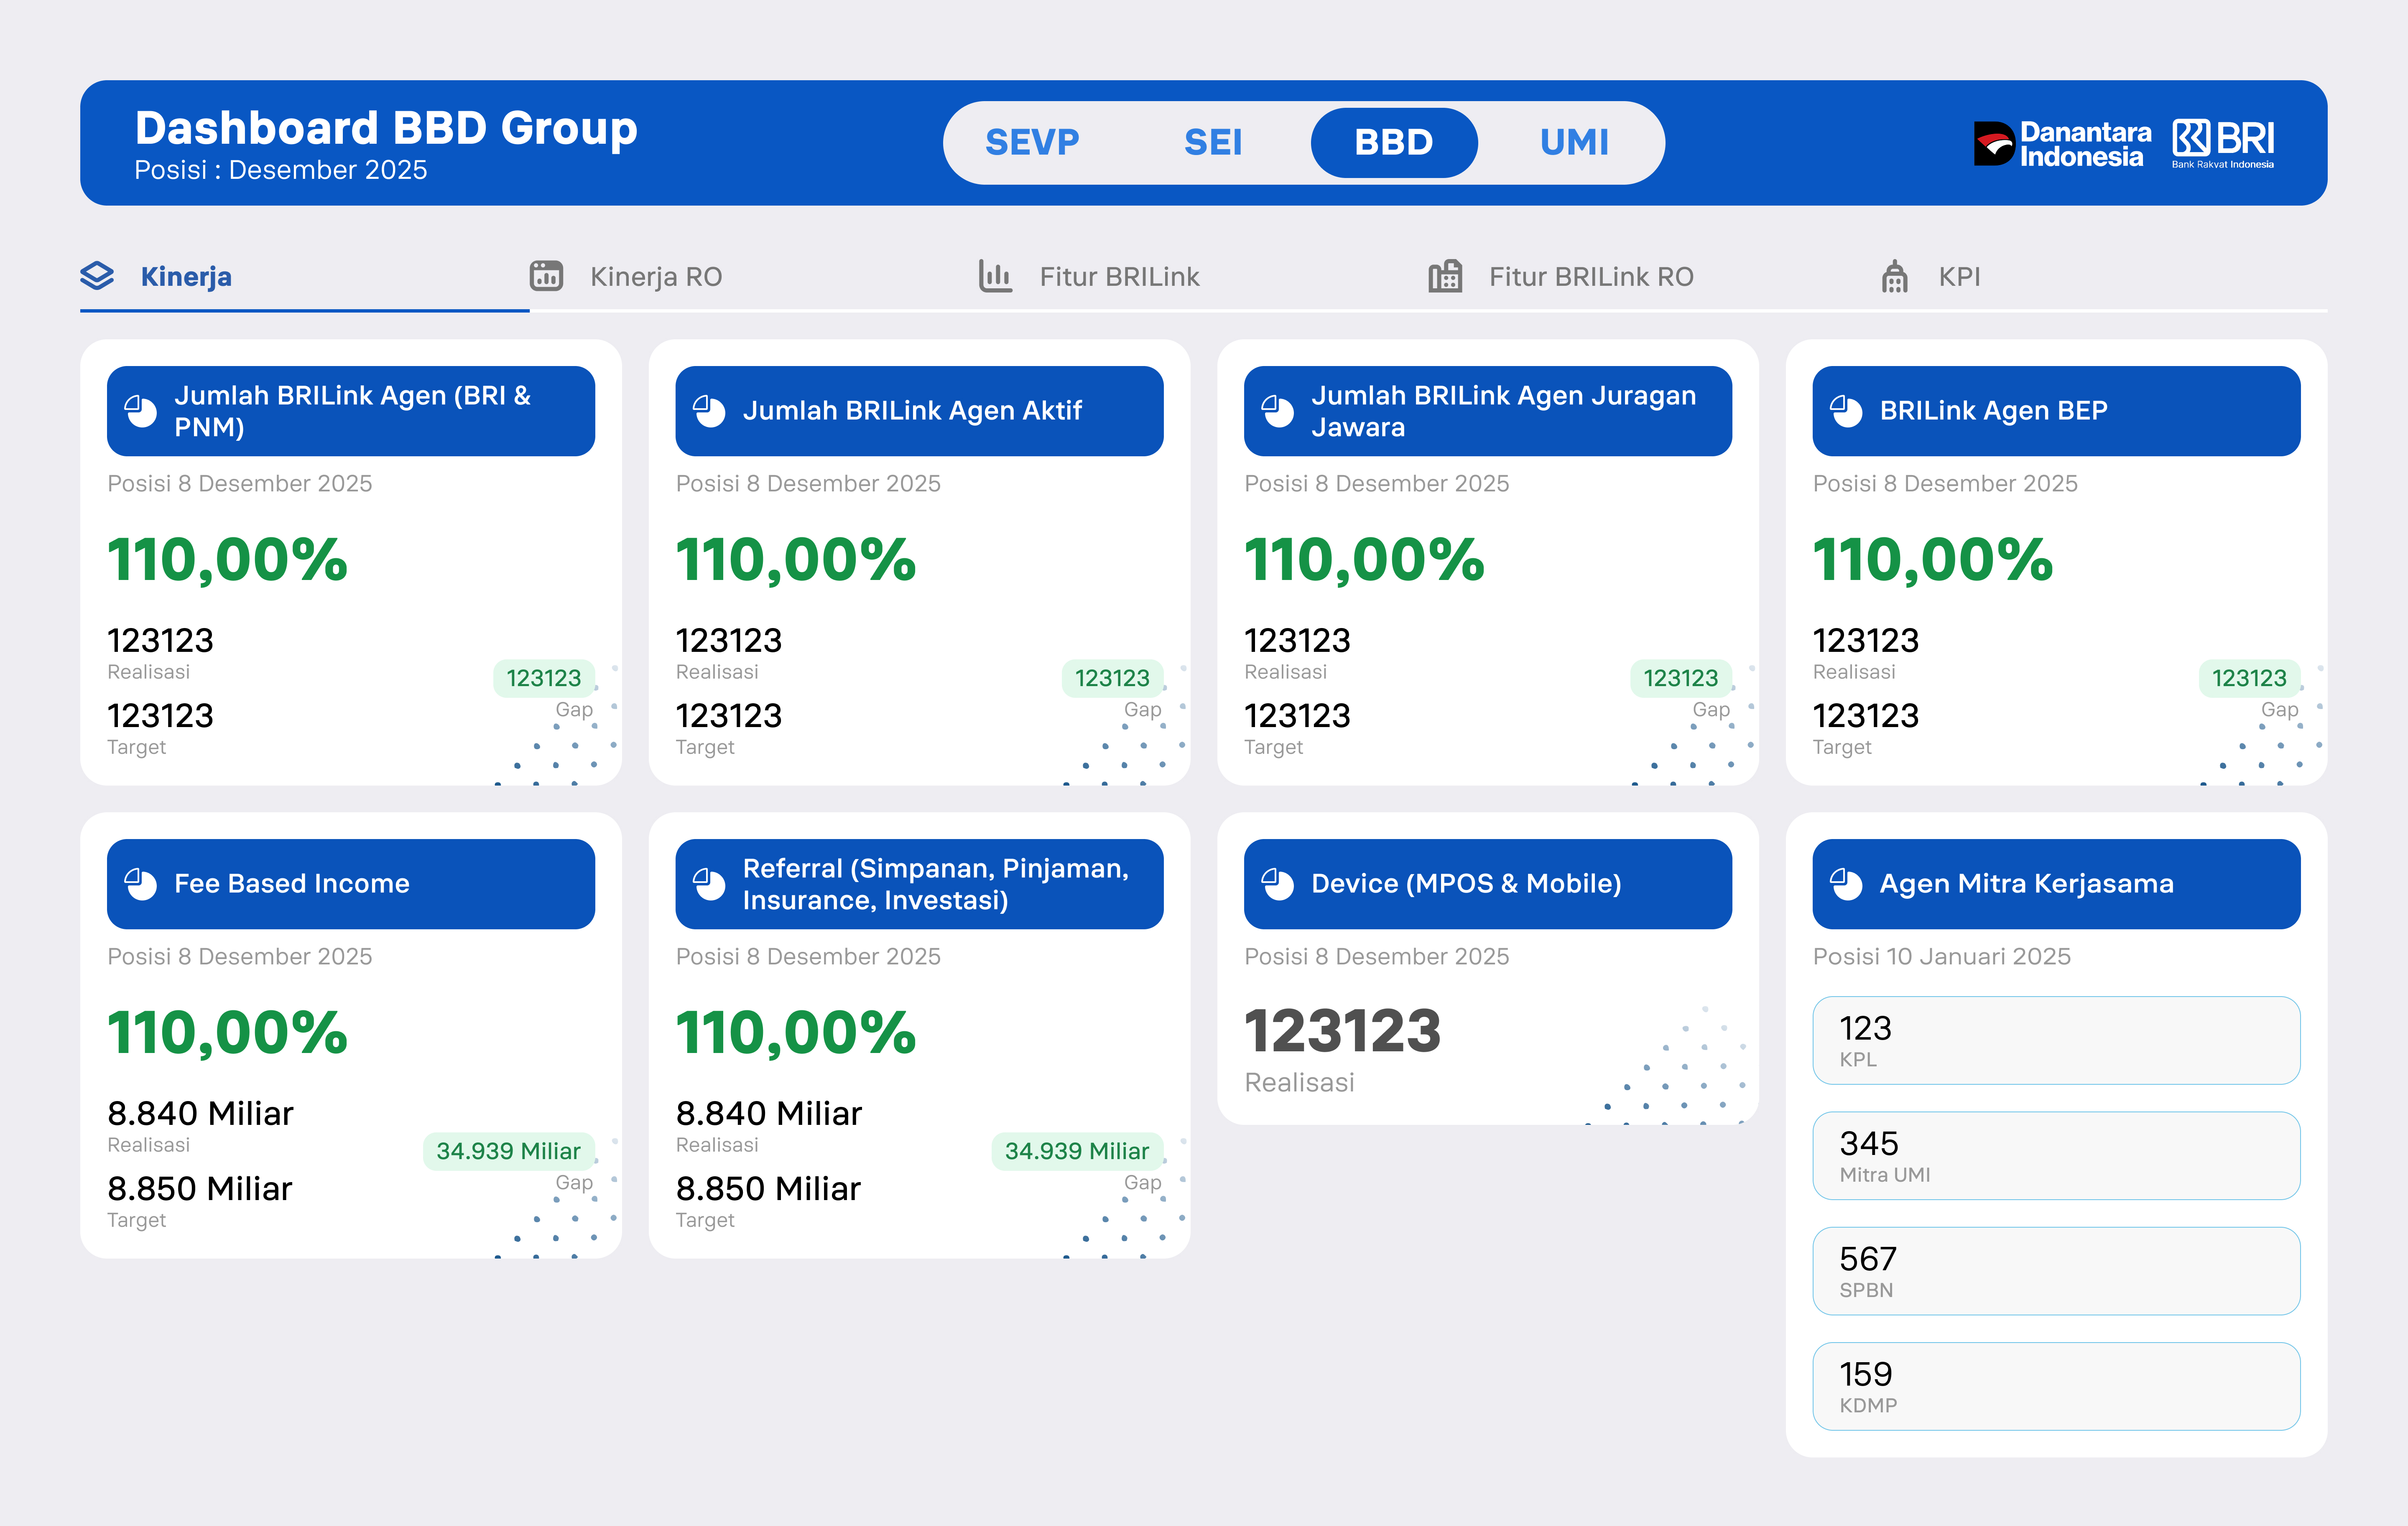2408x1526 pixels.
Task: Click pie icon on Jumlah BRILink Agen Aktif
Action: [709, 411]
